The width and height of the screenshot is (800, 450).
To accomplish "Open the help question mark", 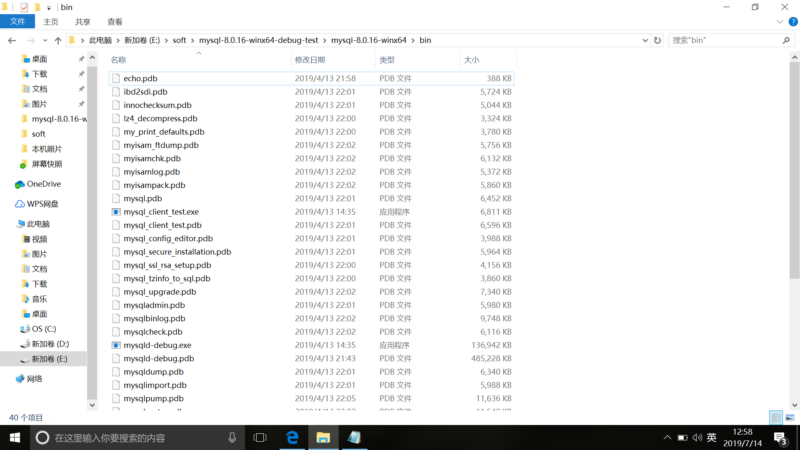I will point(793,22).
